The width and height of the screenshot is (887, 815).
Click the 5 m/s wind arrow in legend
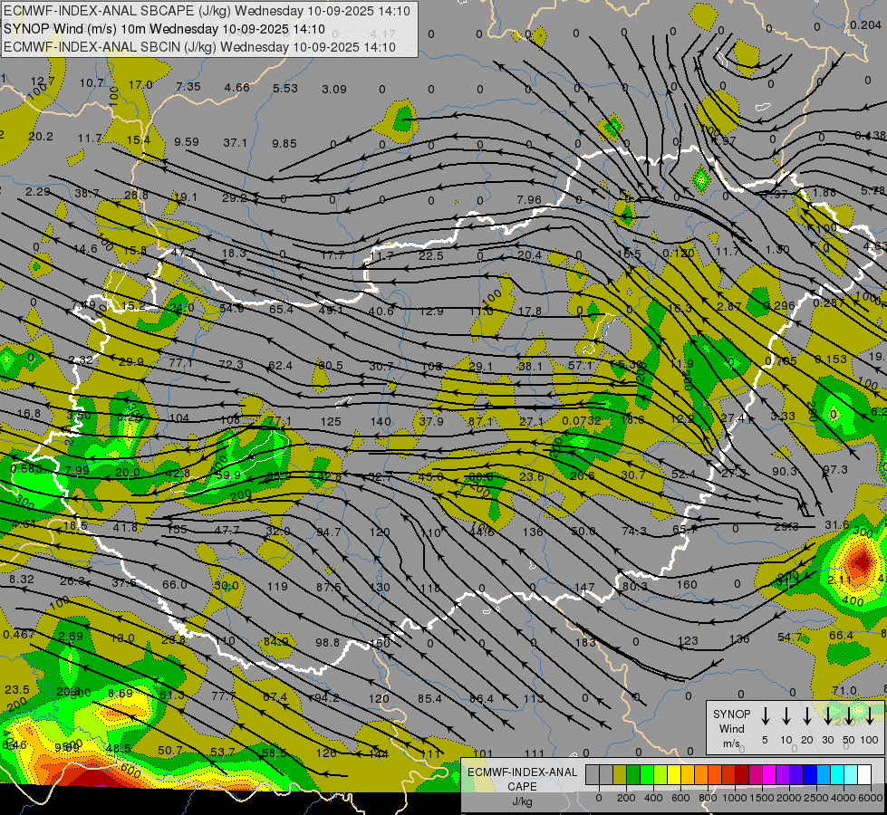(x=766, y=715)
